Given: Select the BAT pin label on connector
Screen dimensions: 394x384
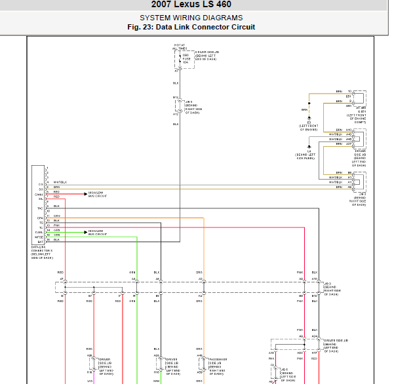Looking at the screenshot, I should (41, 242).
